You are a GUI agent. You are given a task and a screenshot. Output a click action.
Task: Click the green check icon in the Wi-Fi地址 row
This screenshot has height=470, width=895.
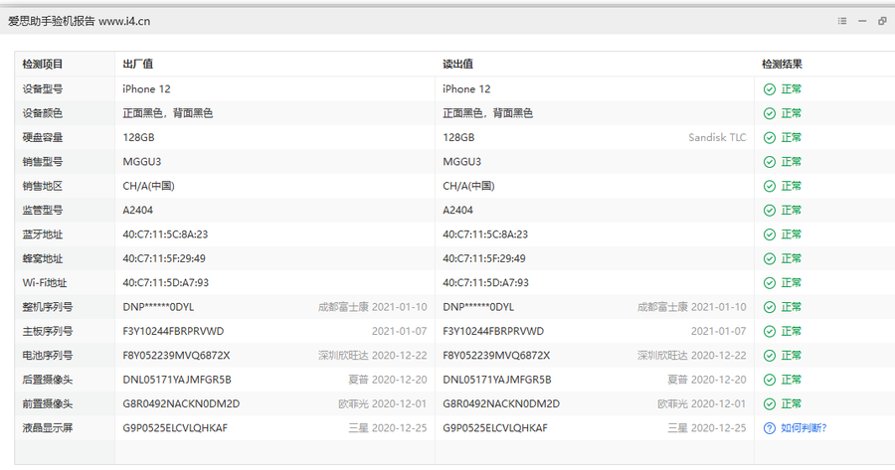point(770,283)
